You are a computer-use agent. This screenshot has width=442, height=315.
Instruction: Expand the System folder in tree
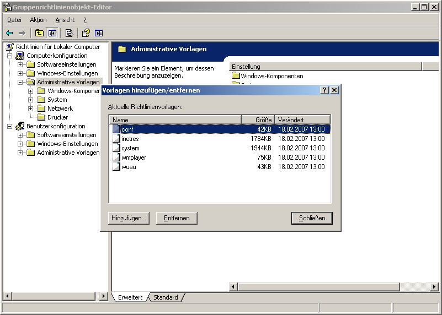[31, 100]
